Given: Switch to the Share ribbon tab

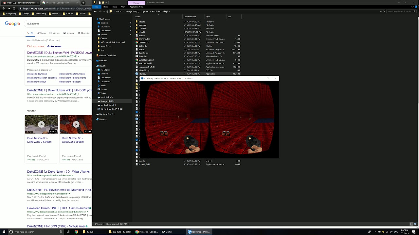Looking at the screenshot, I should pyautogui.click(x=115, y=7).
